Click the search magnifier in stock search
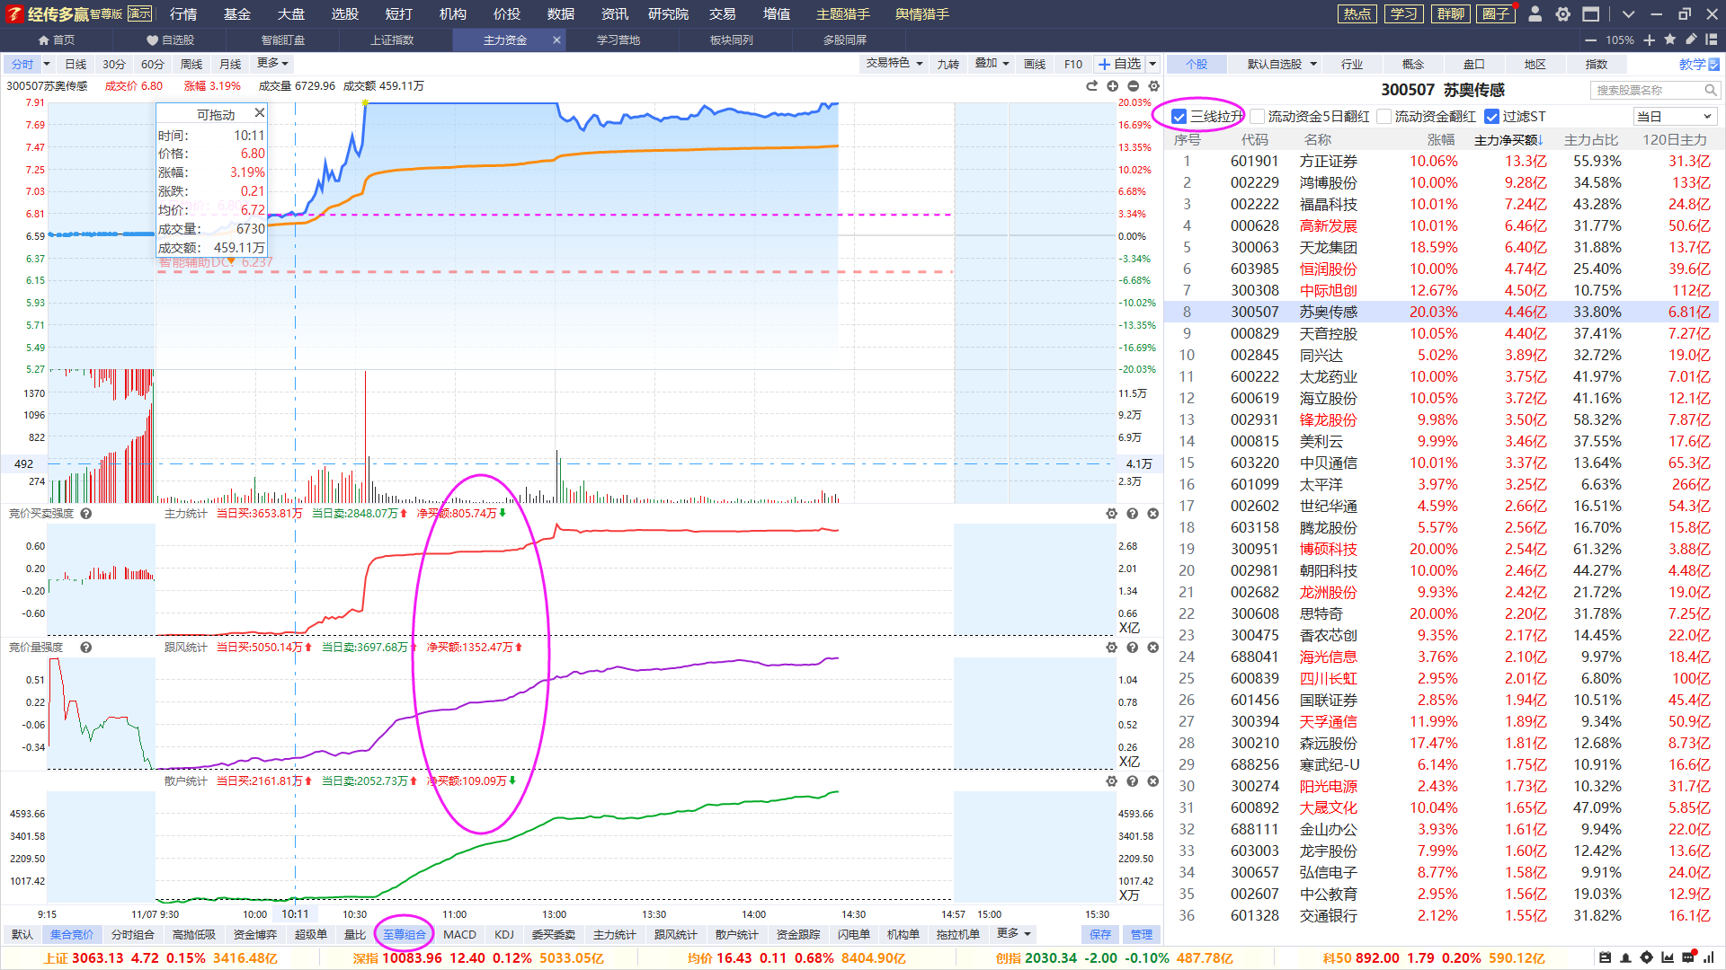The image size is (1726, 970). pyautogui.click(x=1711, y=91)
